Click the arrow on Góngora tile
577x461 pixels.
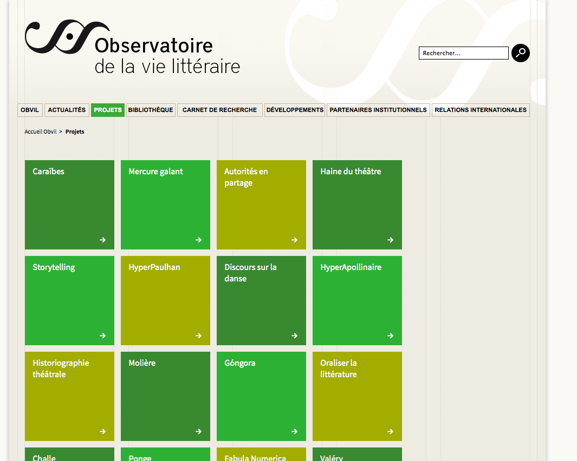(x=295, y=431)
